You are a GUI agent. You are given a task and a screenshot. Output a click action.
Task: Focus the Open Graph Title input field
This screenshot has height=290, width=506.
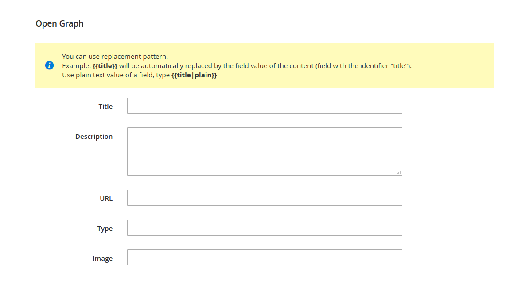[265, 106]
